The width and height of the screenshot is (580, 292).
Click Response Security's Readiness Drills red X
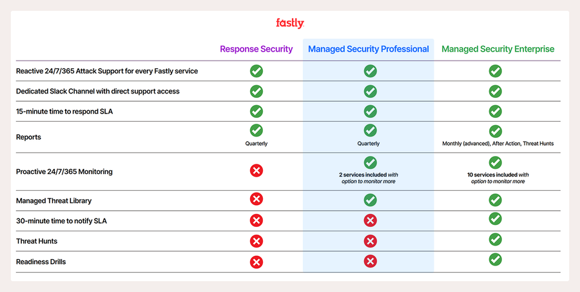click(256, 262)
